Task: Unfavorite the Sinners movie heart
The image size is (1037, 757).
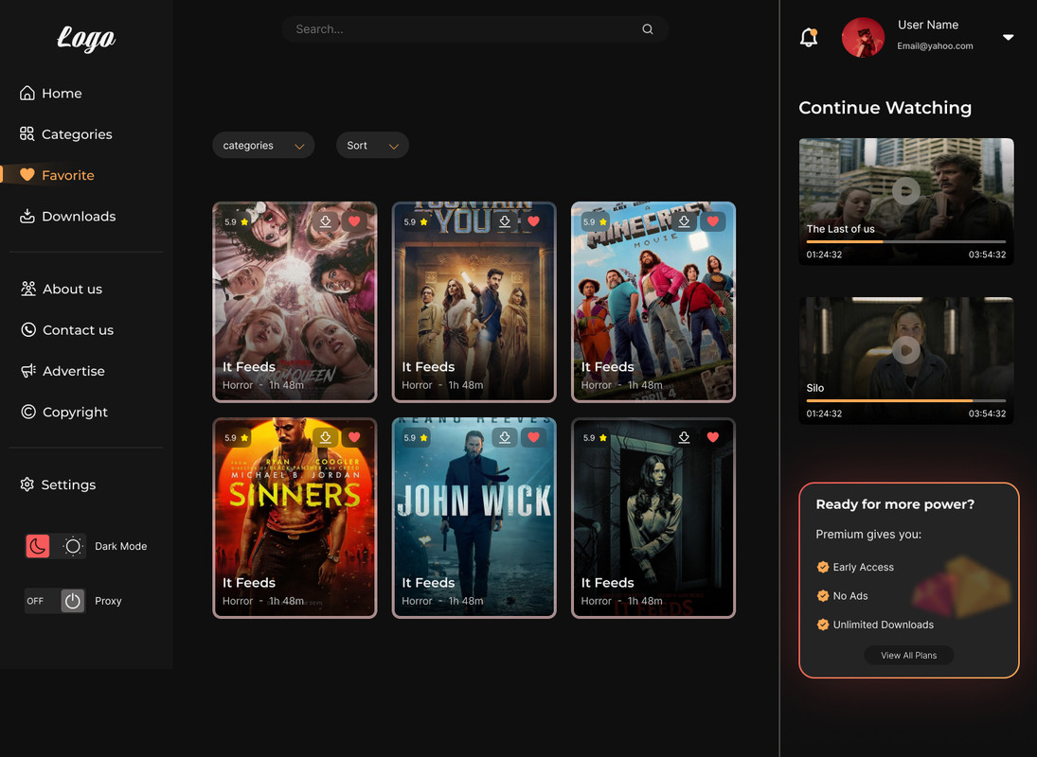Action: tap(354, 437)
